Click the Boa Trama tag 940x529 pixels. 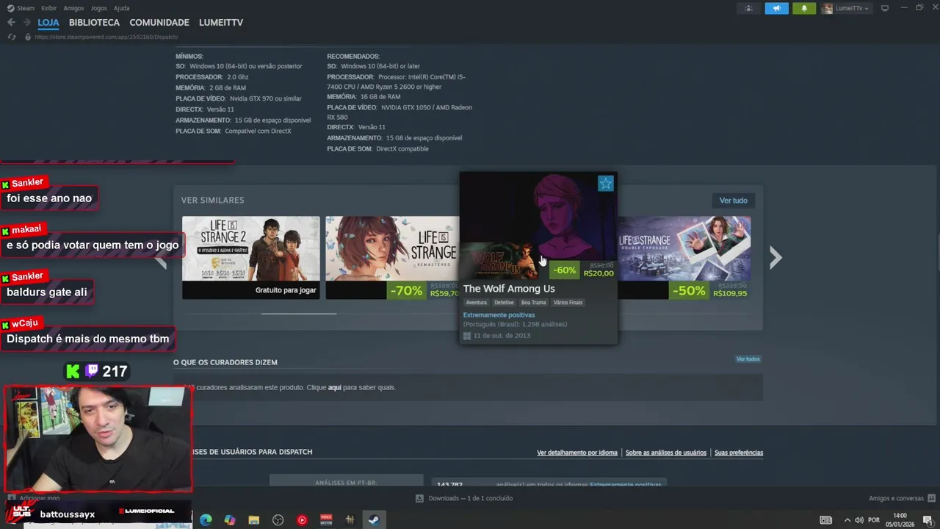pos(533,303)
